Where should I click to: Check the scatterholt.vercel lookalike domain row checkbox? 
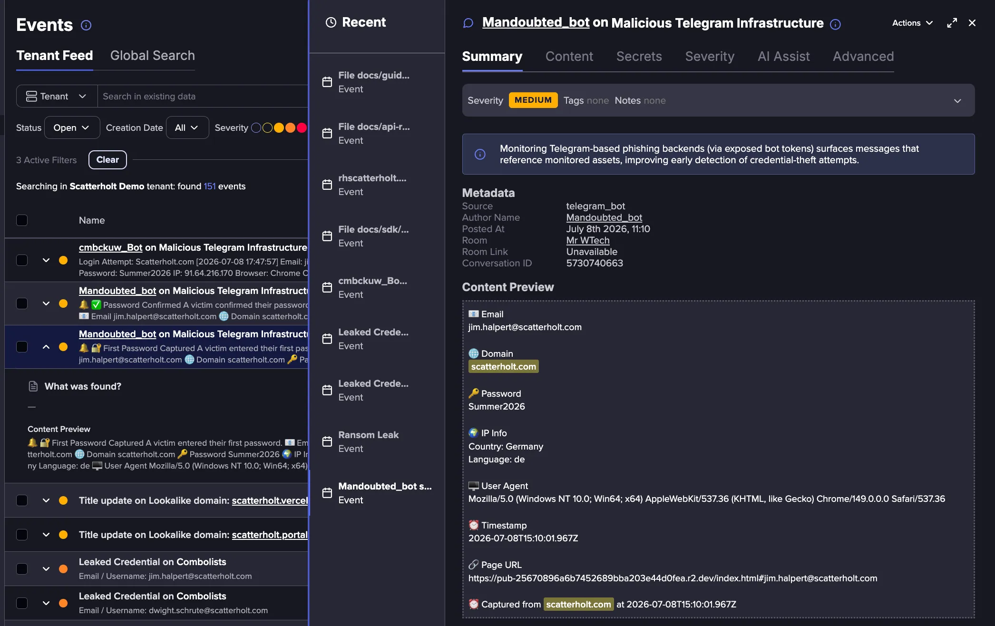pyautogui.click(x=22, y=500)
